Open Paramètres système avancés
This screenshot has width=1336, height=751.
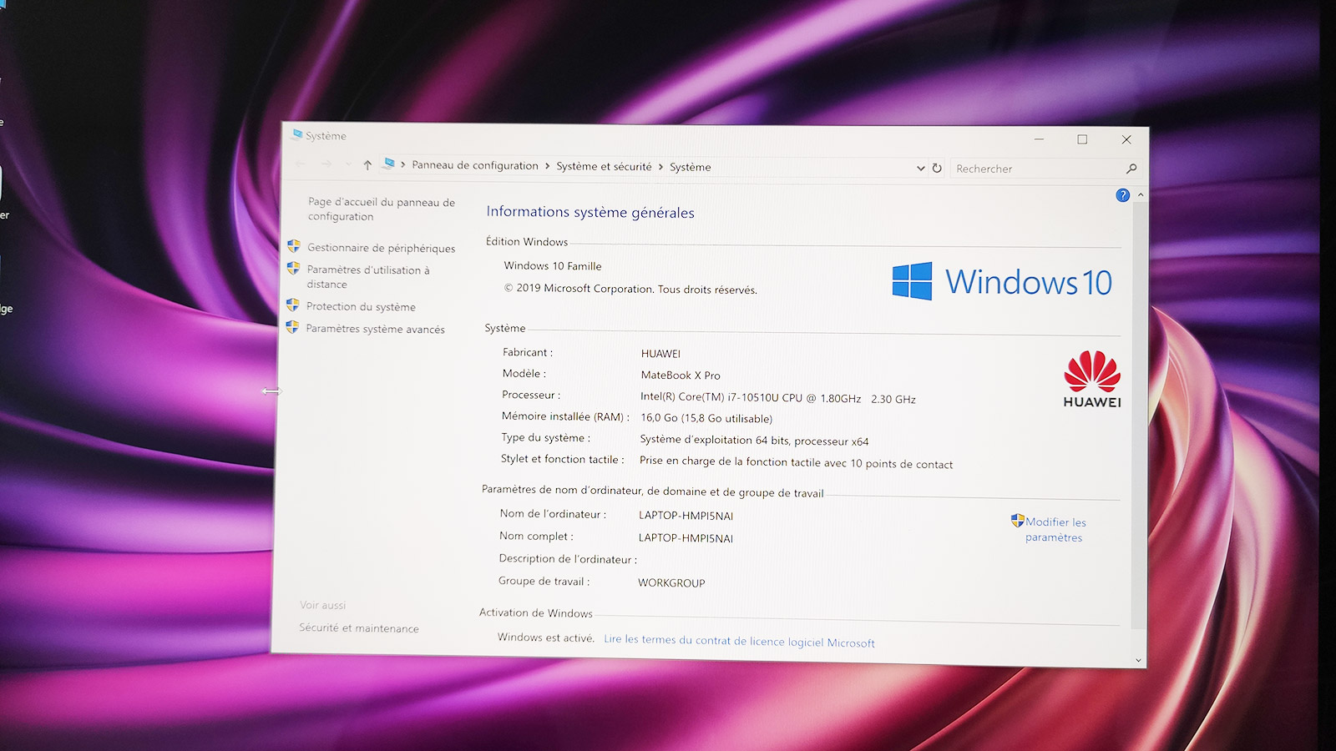pyautogui.click(x=375, y=329)
